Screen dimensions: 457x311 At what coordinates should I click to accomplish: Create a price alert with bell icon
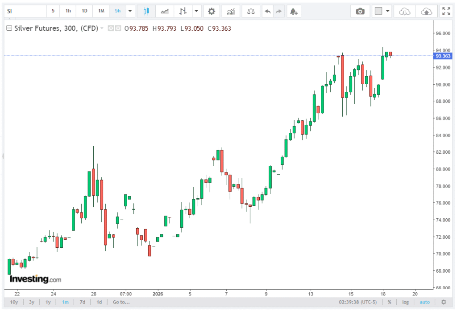click(293, 11)
